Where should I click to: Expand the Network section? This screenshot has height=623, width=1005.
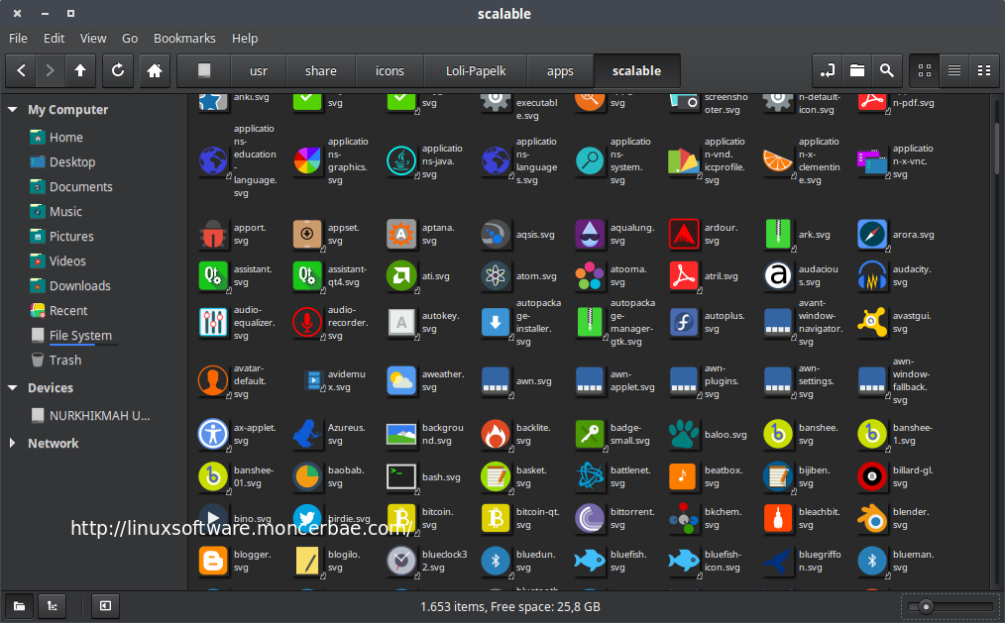pyautogui.click(x=12, y=443)
